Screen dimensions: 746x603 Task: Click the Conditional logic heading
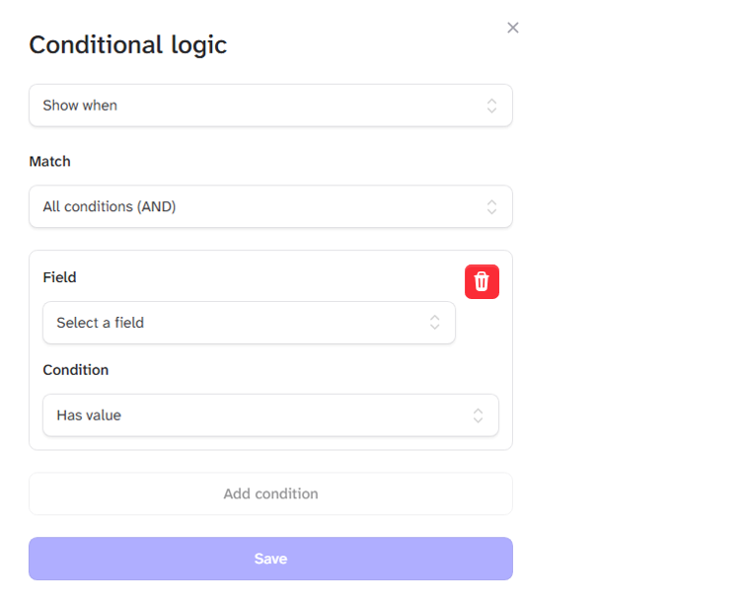point(128,45)
